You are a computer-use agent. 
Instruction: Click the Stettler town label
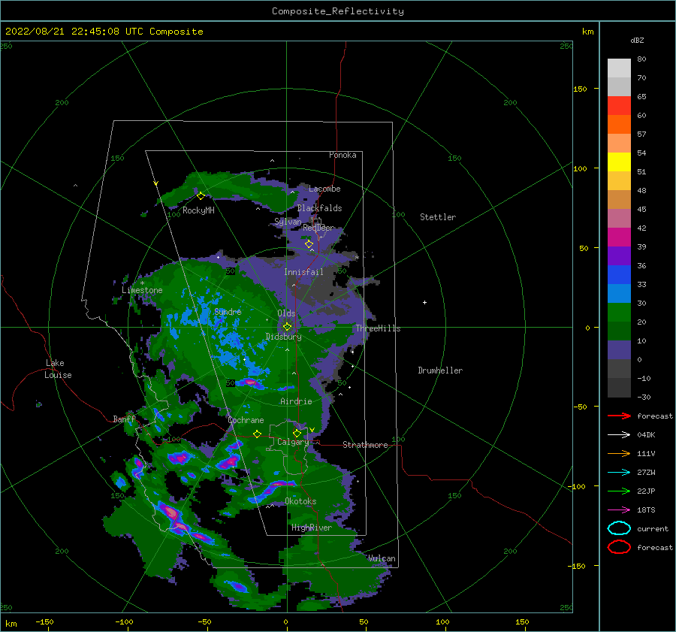coord(438,217)
